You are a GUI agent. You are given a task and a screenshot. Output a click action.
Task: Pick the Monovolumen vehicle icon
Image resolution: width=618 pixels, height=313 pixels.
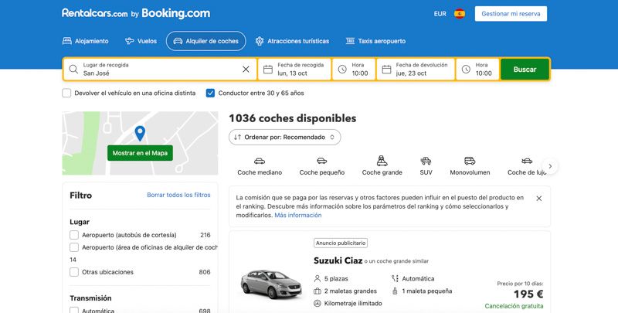[470, 161]
